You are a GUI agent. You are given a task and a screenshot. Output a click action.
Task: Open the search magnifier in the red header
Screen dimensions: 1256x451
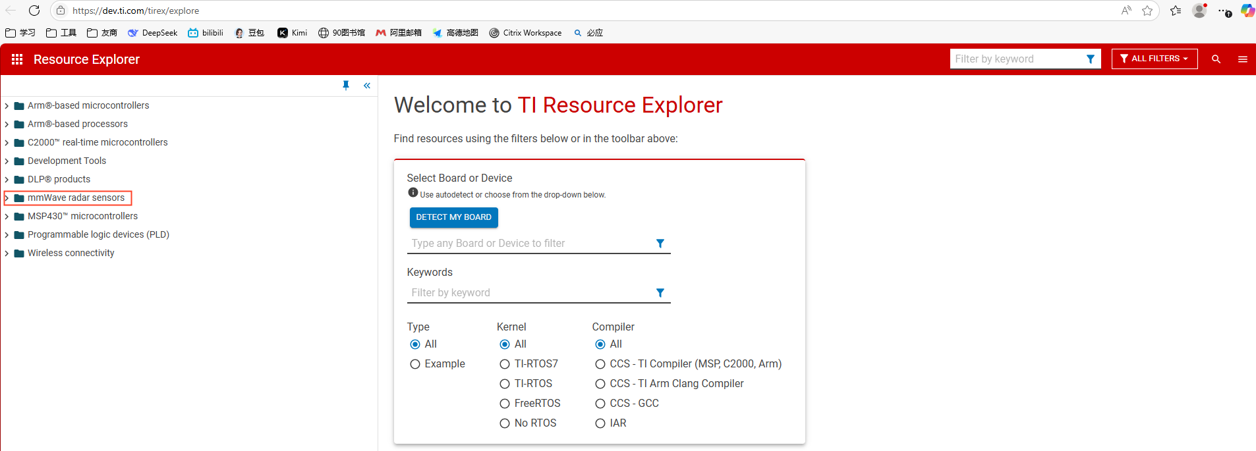click(x=1216, y=59)
